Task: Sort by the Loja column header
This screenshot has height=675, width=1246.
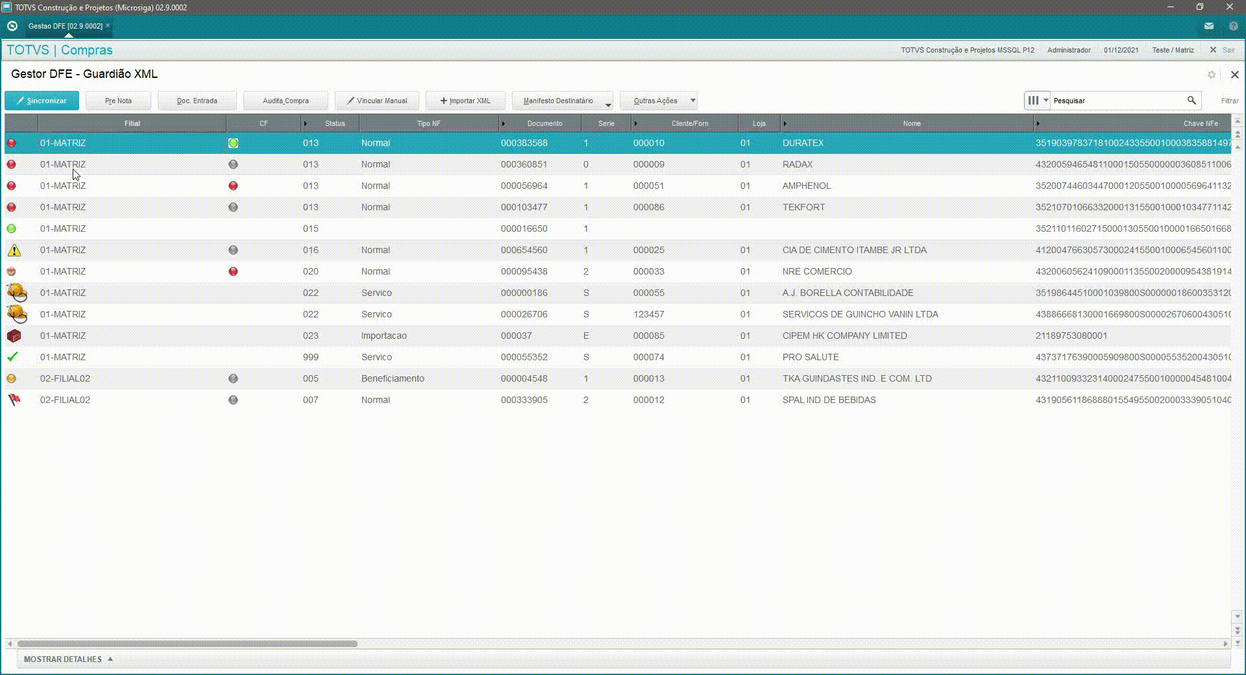Action: [x=759, y=123]
